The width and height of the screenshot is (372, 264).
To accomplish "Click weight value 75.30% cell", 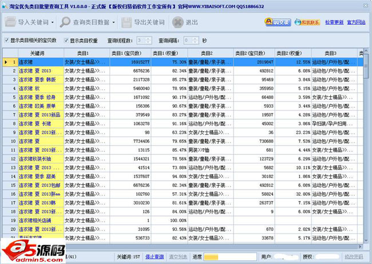I will pos(169,62).
